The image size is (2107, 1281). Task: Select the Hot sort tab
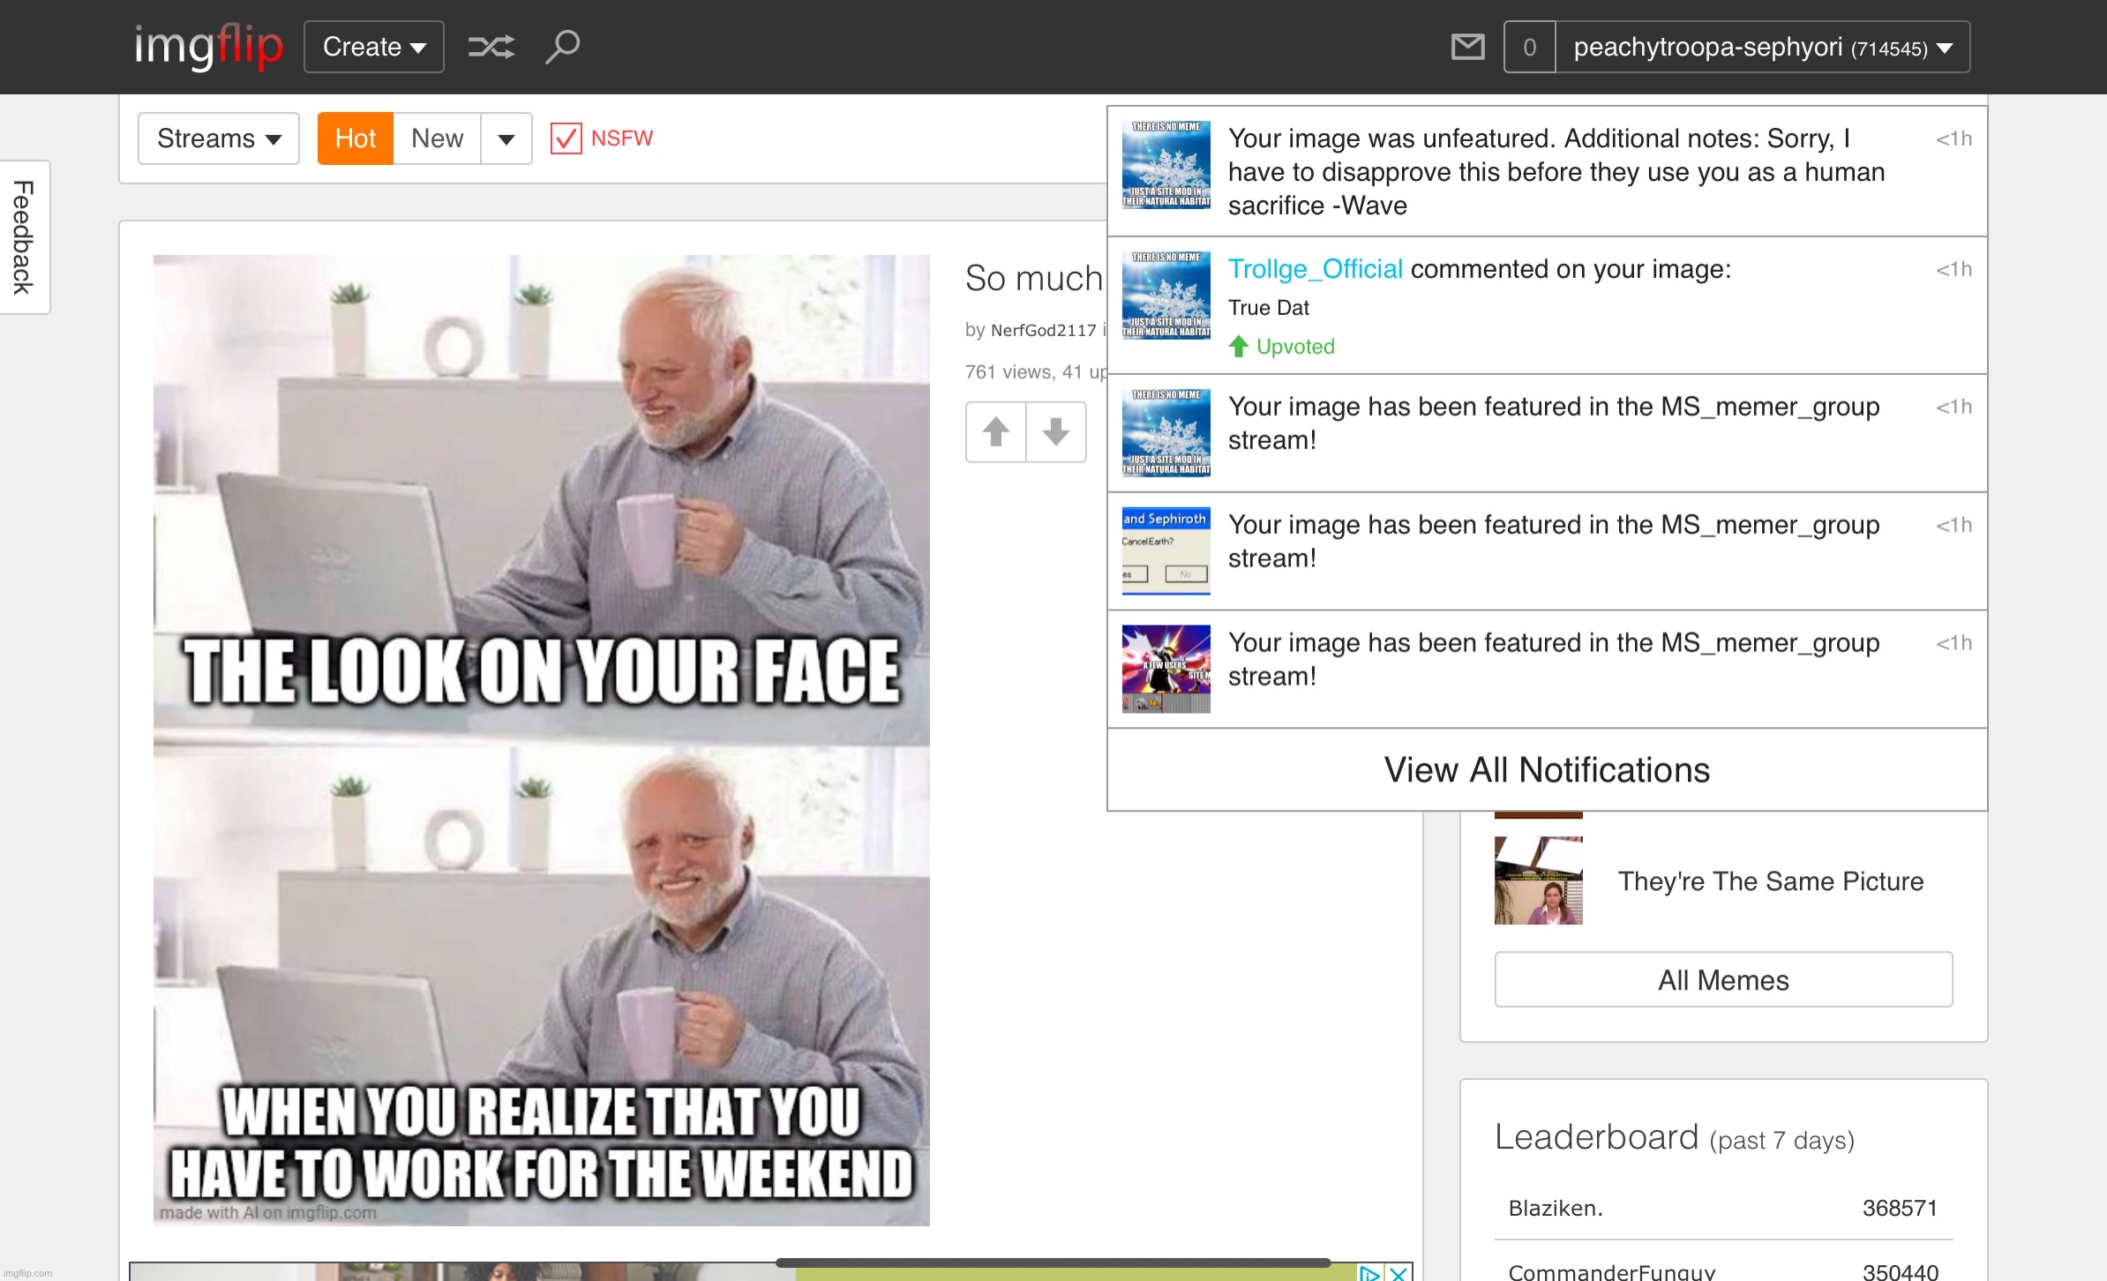pos(356,139)
